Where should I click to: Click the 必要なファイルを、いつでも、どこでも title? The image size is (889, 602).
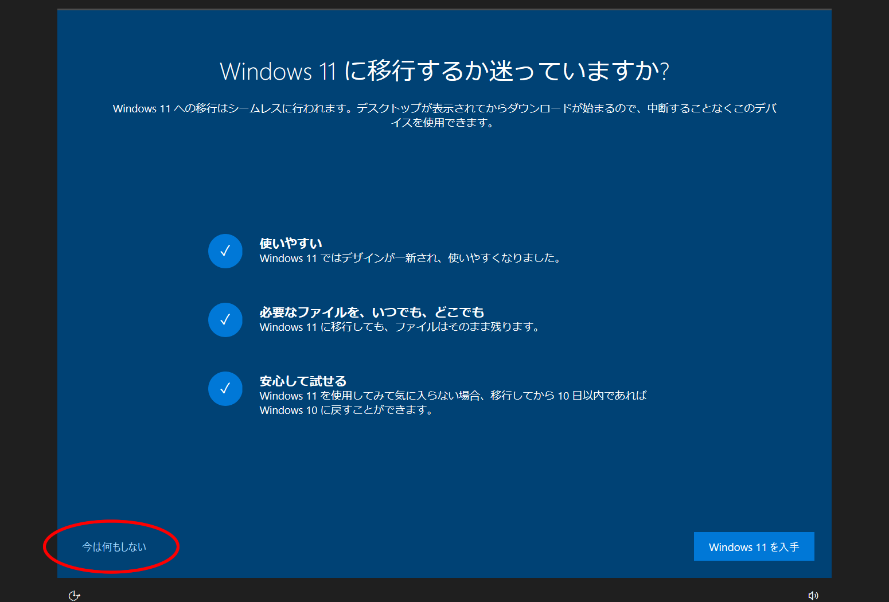pyautogui.click(x=372, y=312)
